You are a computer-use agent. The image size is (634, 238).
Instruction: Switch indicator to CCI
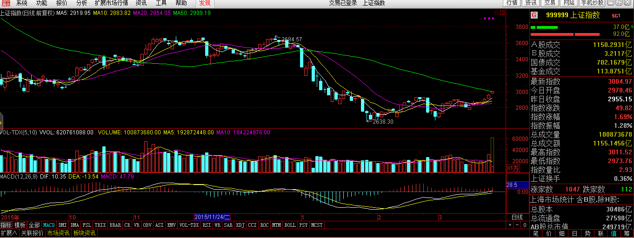[252, 225]
